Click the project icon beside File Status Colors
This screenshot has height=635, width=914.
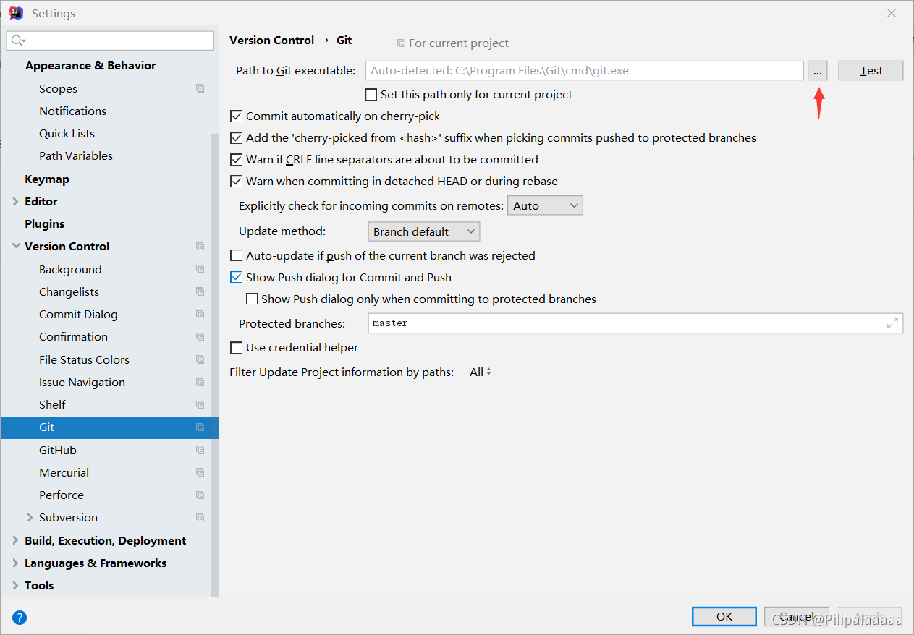click(200, 359)
